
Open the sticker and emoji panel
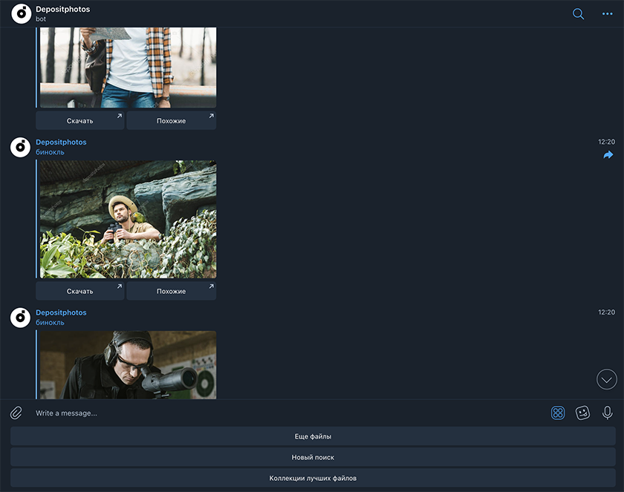pos(582,413)
